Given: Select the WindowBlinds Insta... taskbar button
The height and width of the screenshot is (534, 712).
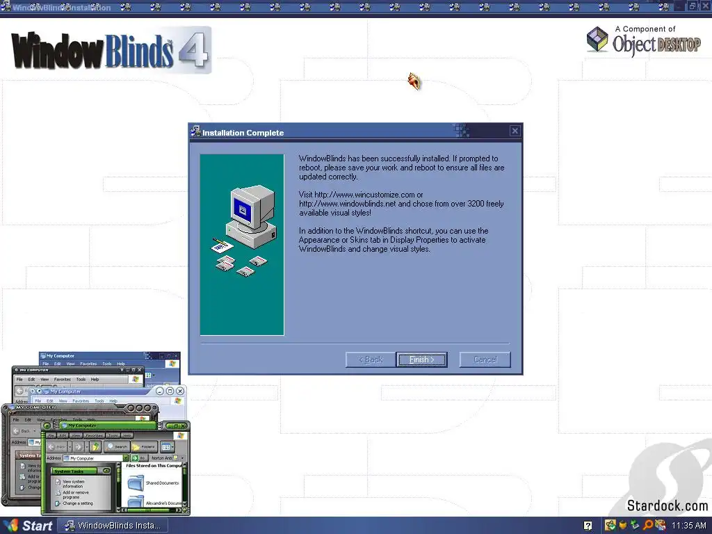Looking at the screenshot, I should (x=114, y=526).
